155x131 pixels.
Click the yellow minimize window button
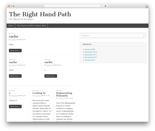pyautogui.click(x=11, y=6)
